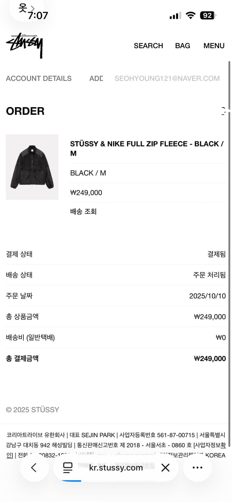Open the shopping BAG
The image size is (232, 502).
coord(182,46)
